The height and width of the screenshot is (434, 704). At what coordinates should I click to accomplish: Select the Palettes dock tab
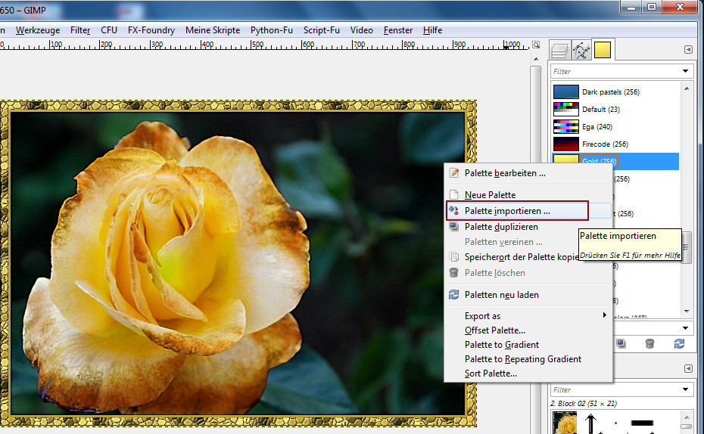pos(603,50)
